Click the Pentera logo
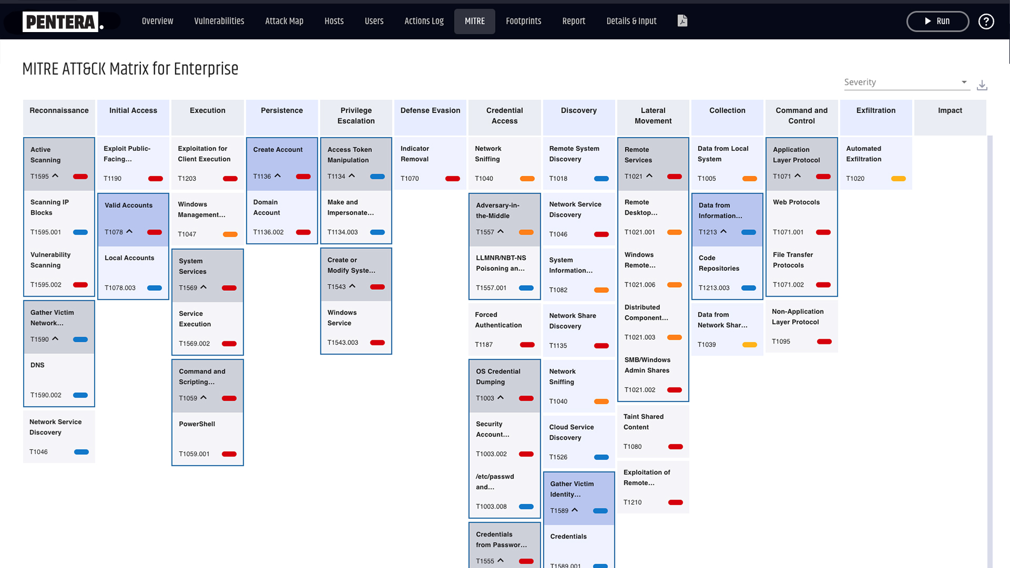This screenshot has width=1010, height=568. (x=61, y=22)
